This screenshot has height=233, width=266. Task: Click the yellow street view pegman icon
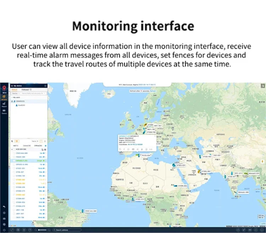click(262, 161)
